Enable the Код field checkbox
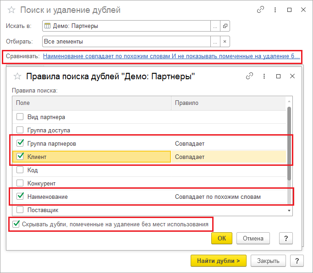The width and height of the screenshot is (313, 273). [x=20, y=170]
